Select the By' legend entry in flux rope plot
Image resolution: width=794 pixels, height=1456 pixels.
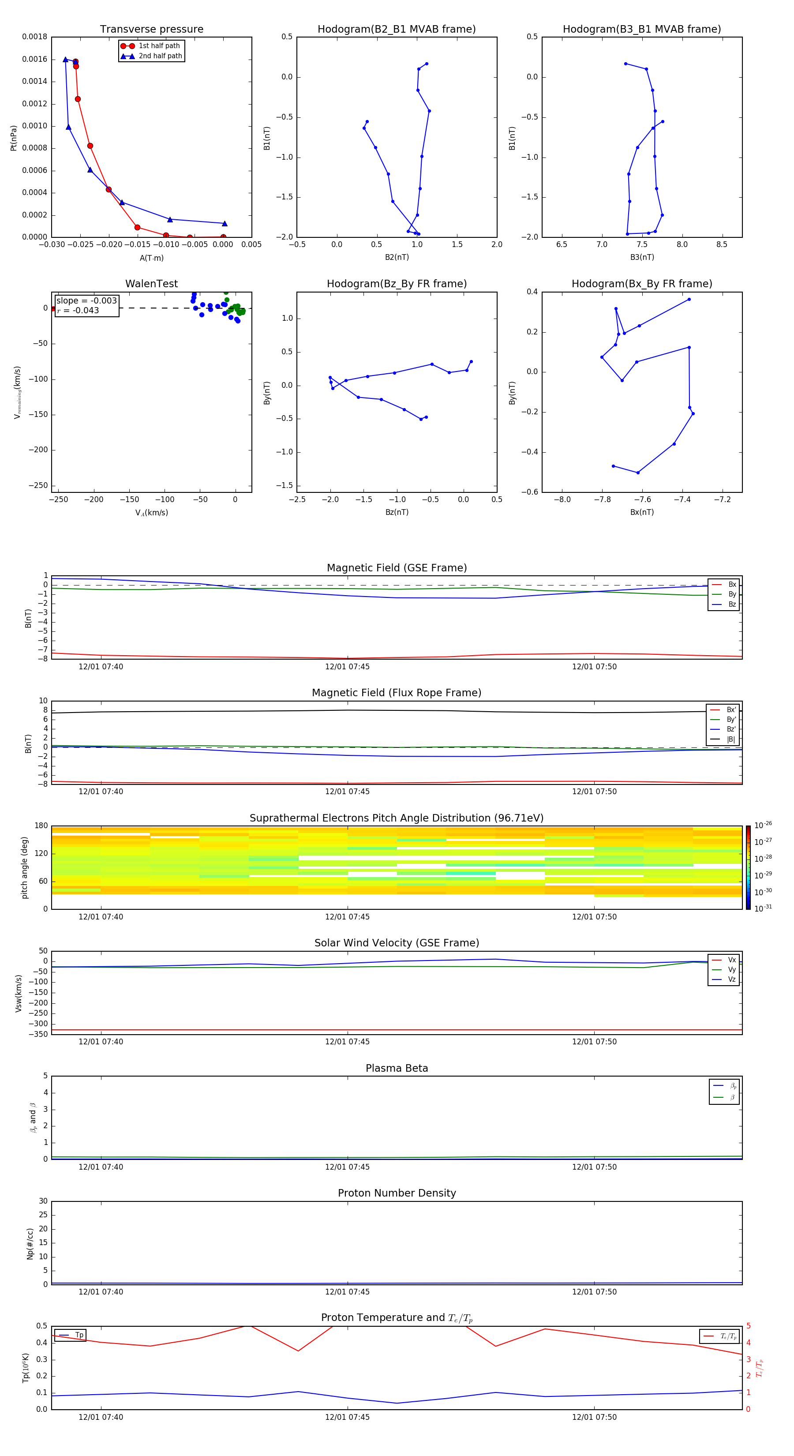723,720
